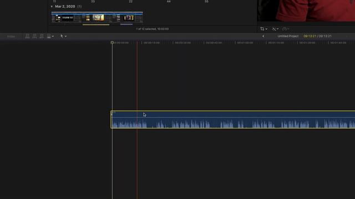Click ruler mark at 00:01:00:00
Image resolution: width=355 pixels, height=199 pixels.
point(245,43)
